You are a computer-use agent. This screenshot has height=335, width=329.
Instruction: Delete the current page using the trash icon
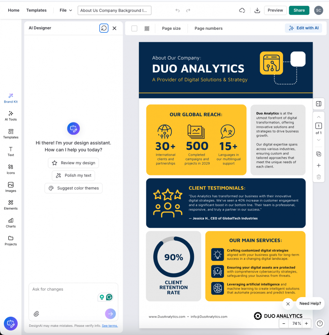(x=319, y=177)
